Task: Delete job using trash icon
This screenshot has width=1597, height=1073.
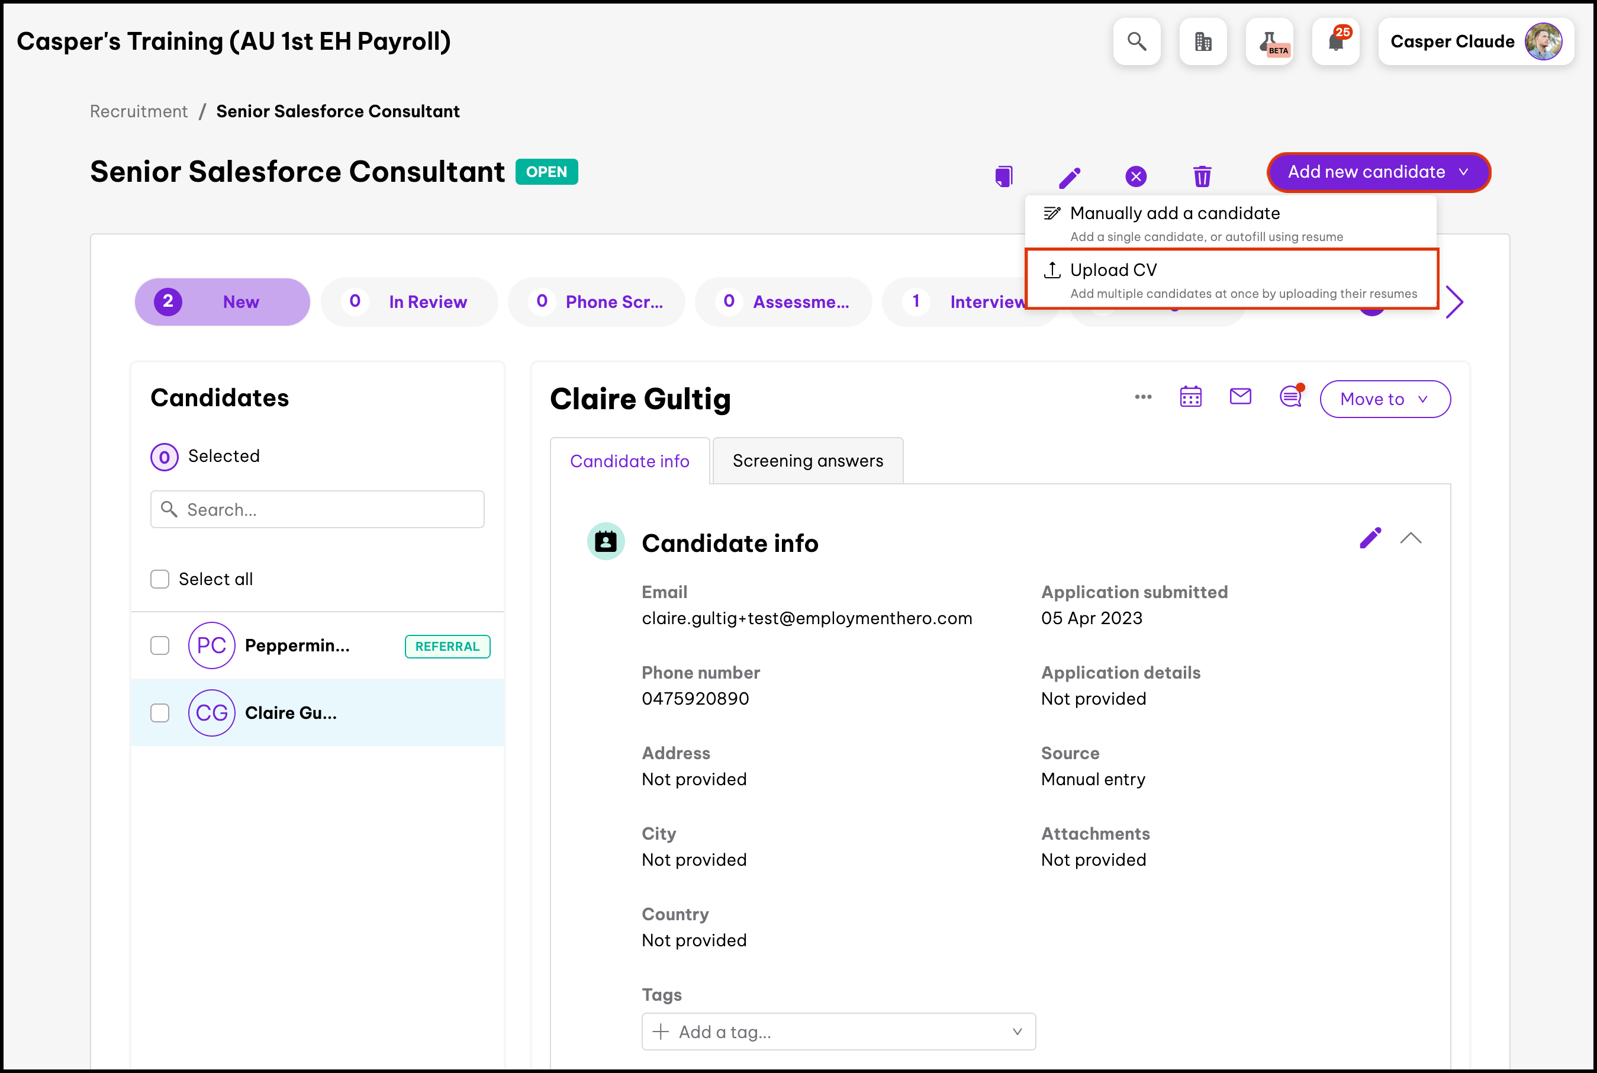Action: point(1202,176)
